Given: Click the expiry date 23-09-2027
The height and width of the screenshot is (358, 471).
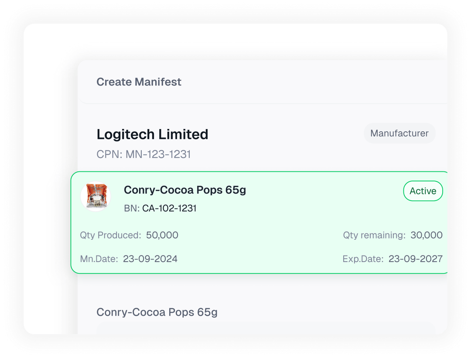Looking at the screenshot, I should pyautogui.click(x=416, y=259).
